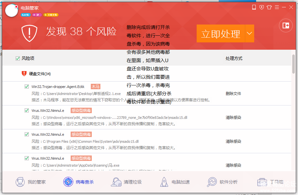Click 病毒查杀 lightning icon
The width and height of the screenshot is (298, 195).
(x=68, y=182)
